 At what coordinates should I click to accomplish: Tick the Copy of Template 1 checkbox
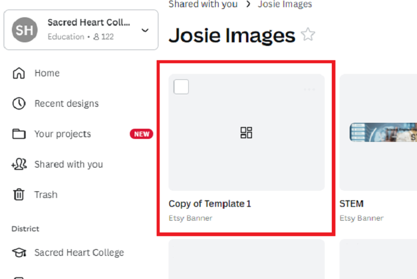click(181, 87)
